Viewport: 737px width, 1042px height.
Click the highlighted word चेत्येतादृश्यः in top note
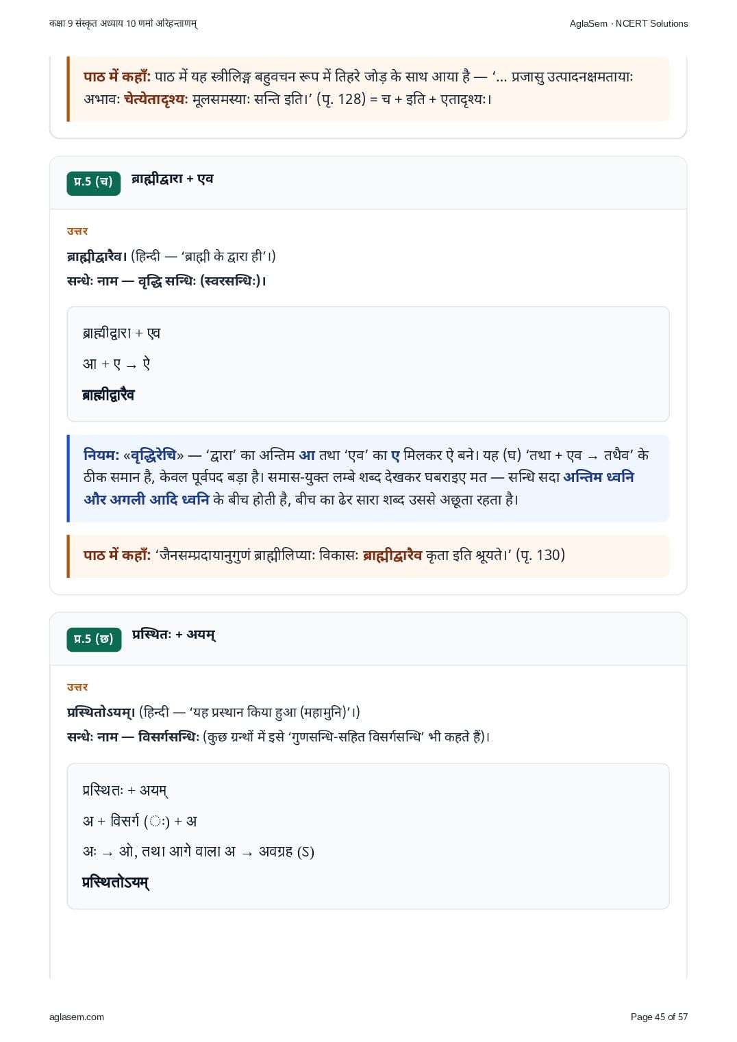[156, 99]
